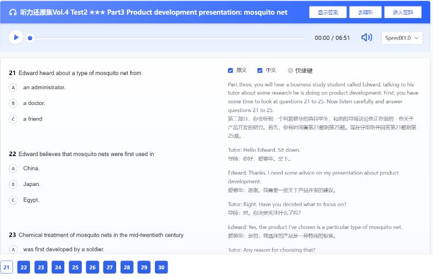Click transcript line 'Tutor: Hello Edward. Sit down.'
The height and width of the screenshot is (279, 433).
(264, 150)
